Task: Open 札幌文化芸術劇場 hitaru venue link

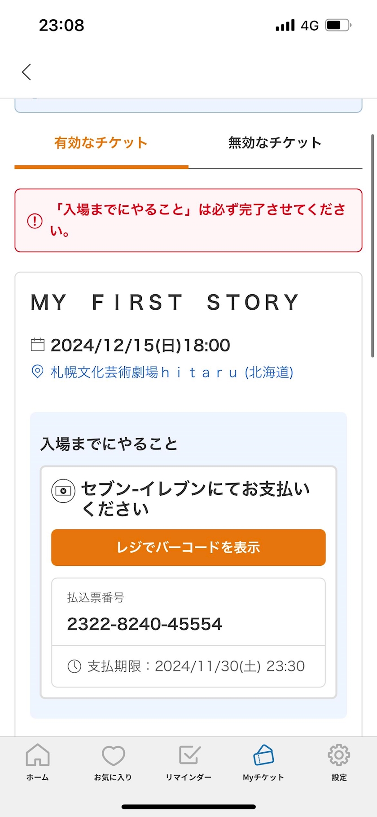Action: click(172, 372)
